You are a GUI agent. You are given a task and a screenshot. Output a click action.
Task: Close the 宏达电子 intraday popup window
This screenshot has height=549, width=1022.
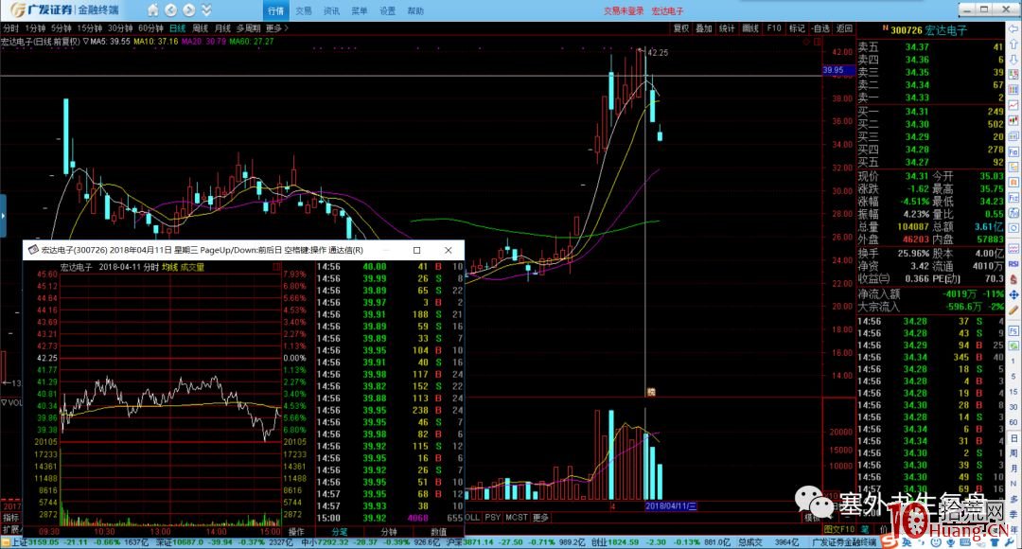tap(448, 251)
